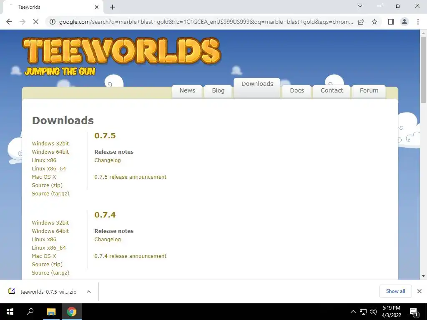Open the 0.7.5 Changelog
Screen dimensions: 427x320
(108, 160)
